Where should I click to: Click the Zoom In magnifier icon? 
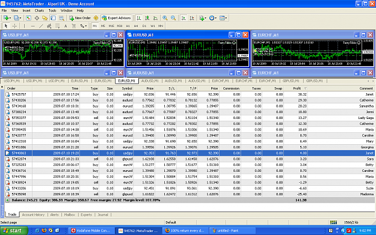coord(165,18)
